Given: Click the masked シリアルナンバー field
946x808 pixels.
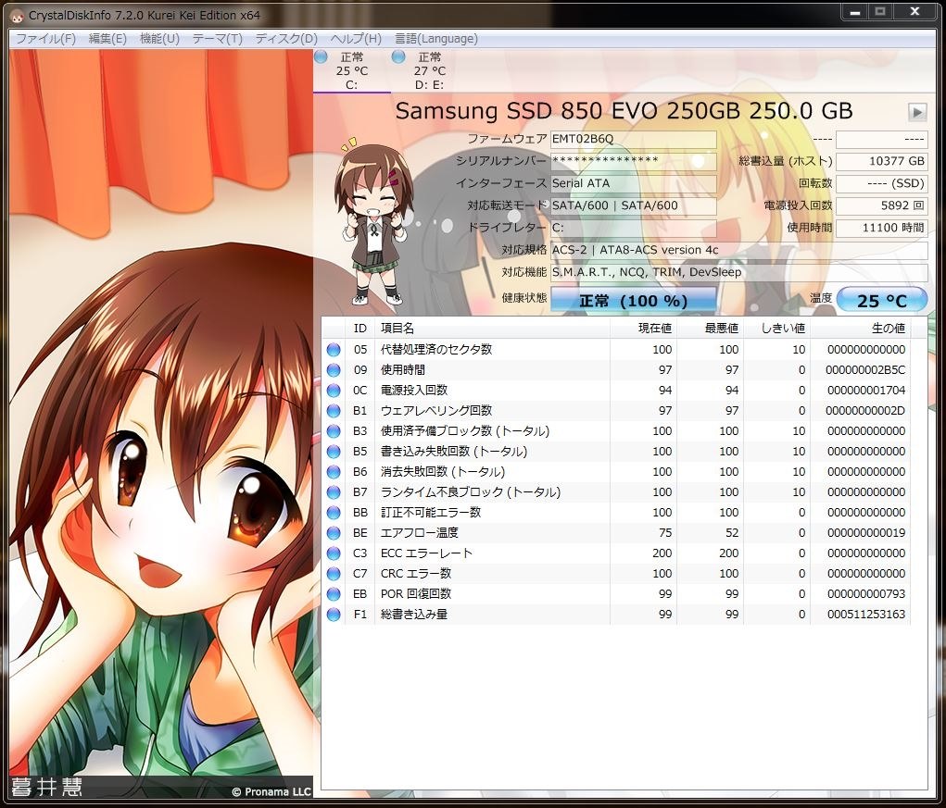Looking at the screenshot, I should tap(634, 161).
